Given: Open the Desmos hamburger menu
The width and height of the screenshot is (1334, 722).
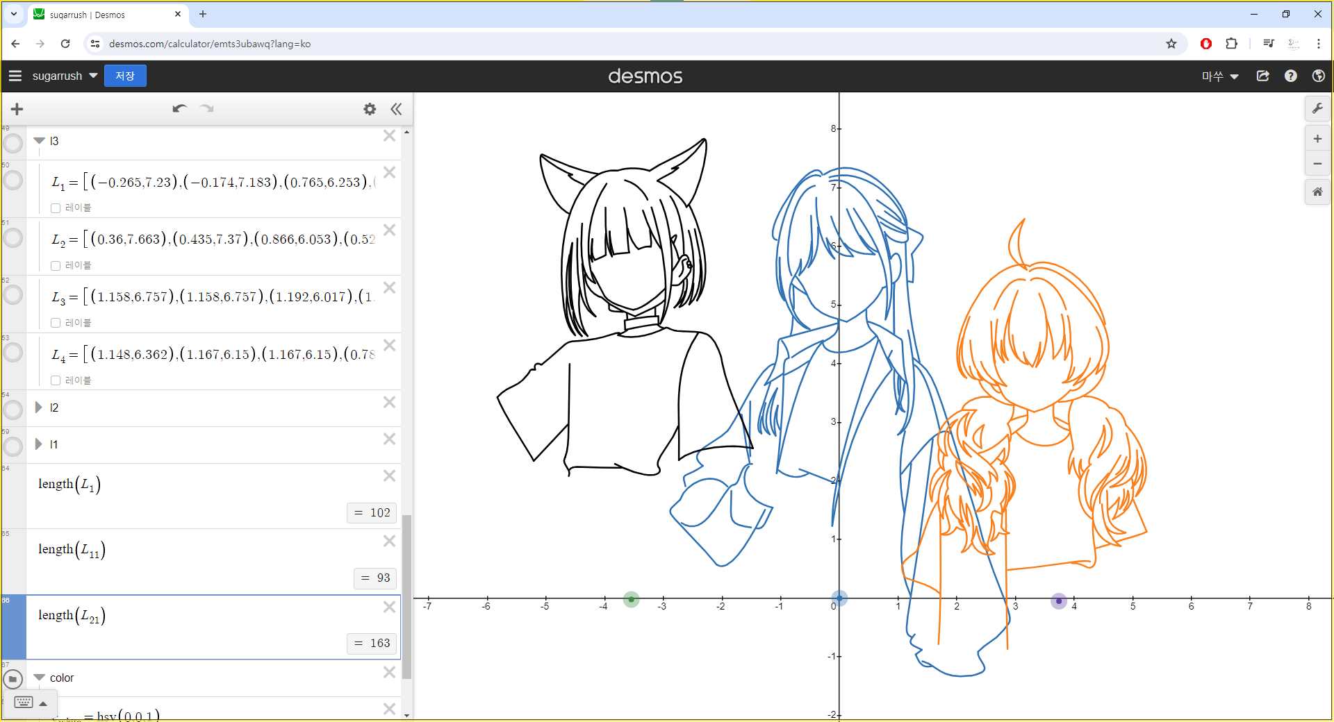Looking at the screenshot, I should [x=15, y=76].
